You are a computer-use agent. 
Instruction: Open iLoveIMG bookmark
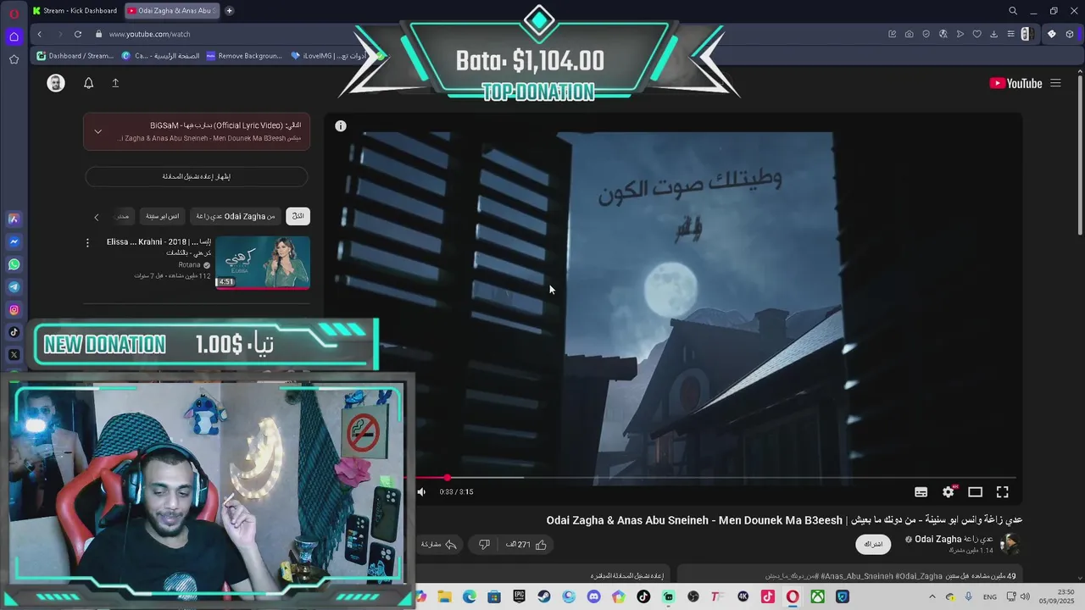328,56
